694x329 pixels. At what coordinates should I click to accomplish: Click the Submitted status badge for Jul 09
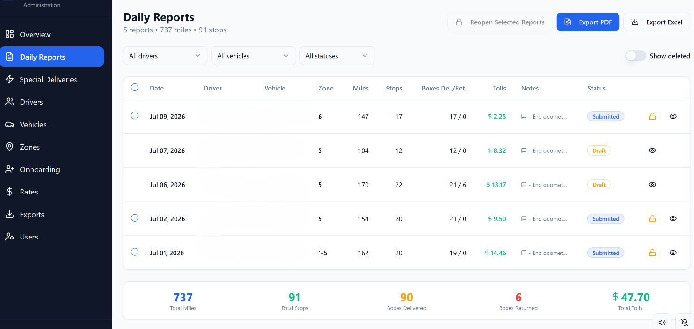coord(606,117)
